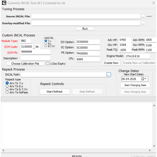Screen dimensions: 157x157
Task: Choose Any To 8.7.3+ repack type
Action: pyautogui.click(x=7, y=89)
